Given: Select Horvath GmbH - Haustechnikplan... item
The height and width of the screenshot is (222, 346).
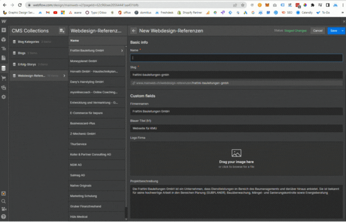Looking at the screenshot, I should [97, 72].
